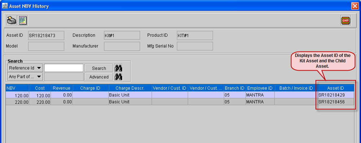
Task: Click the Asset ID table column header
Action: (x=335, y=88)
